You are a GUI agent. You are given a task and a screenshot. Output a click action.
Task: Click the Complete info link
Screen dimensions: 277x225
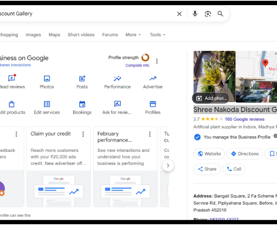(x=137, y=66)
